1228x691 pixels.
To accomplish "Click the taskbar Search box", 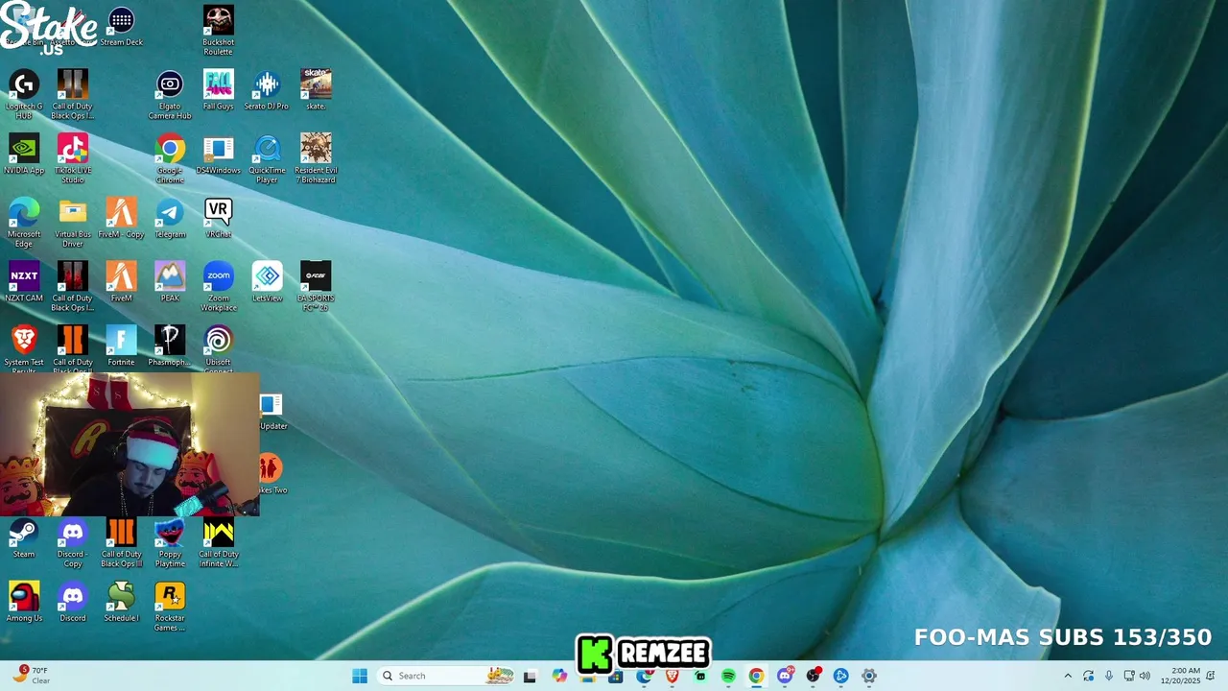I will (x=446, y=676).
